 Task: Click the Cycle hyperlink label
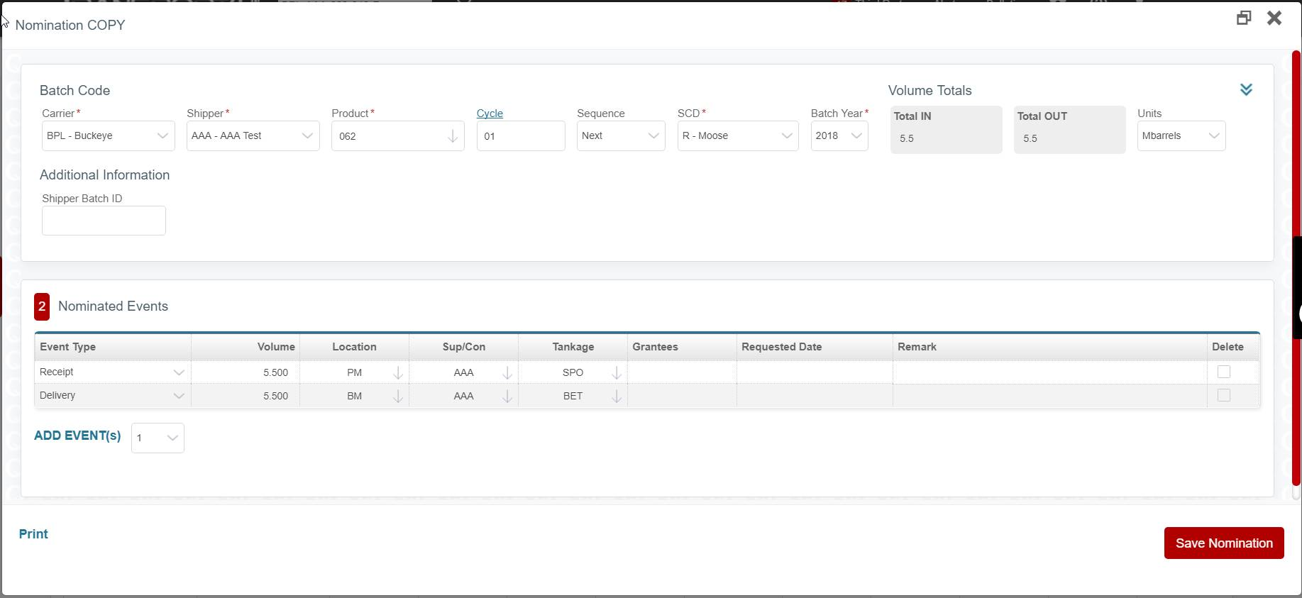490,113
